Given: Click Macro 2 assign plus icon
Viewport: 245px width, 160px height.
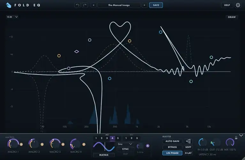Looking at the screenshot, I should [x=42, y=144].
